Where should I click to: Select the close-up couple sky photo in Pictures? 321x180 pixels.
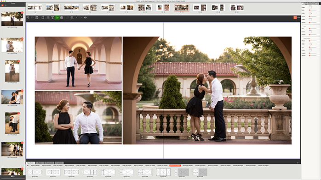(12, 97)
